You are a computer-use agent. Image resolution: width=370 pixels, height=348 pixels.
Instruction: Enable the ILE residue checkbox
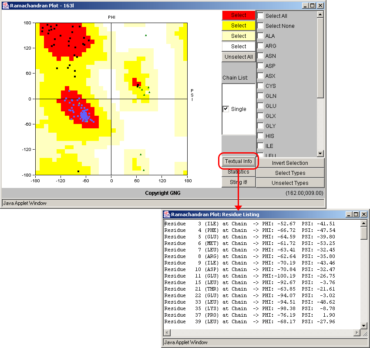pos(260,146)
